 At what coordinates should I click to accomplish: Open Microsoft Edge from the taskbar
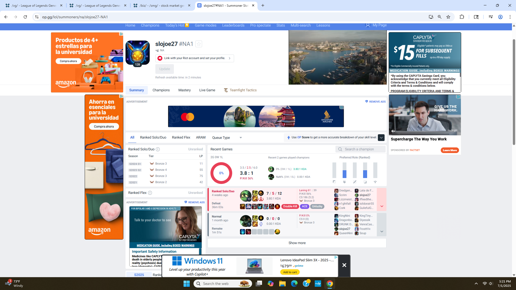(x=294, y=284)
